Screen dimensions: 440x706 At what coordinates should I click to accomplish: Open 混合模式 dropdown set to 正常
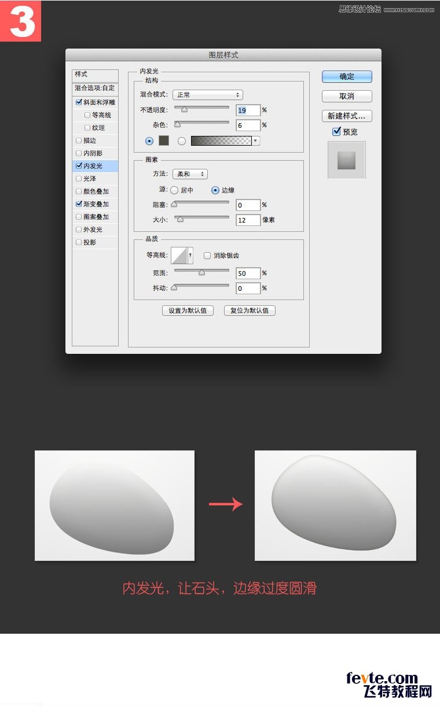coord(207,95)
